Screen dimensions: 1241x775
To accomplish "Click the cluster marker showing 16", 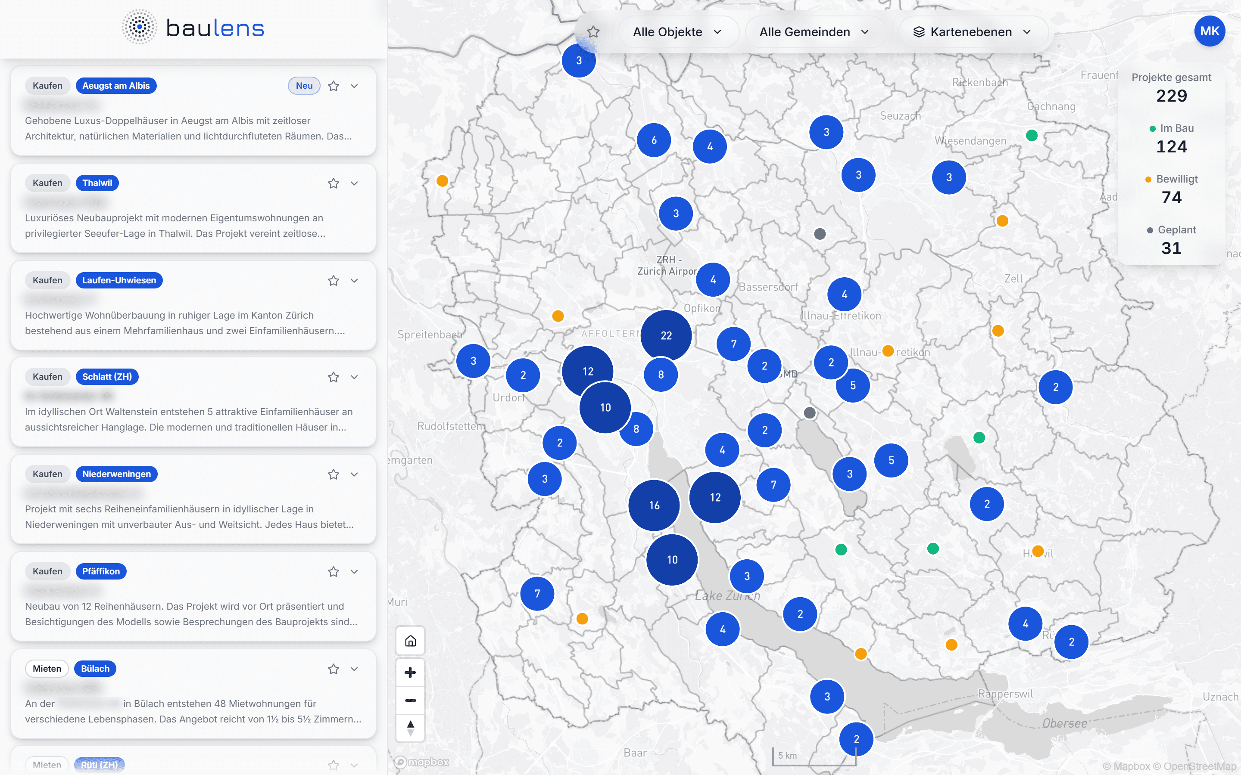I will [x=655, y=505].
